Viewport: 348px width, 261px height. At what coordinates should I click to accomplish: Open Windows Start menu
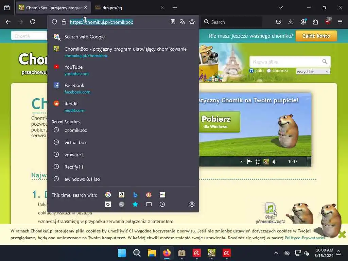(122, 253)
